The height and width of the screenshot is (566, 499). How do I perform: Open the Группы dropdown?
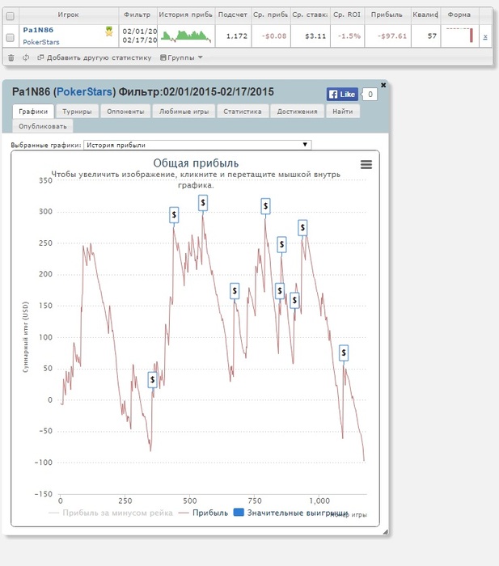point(182,57)
